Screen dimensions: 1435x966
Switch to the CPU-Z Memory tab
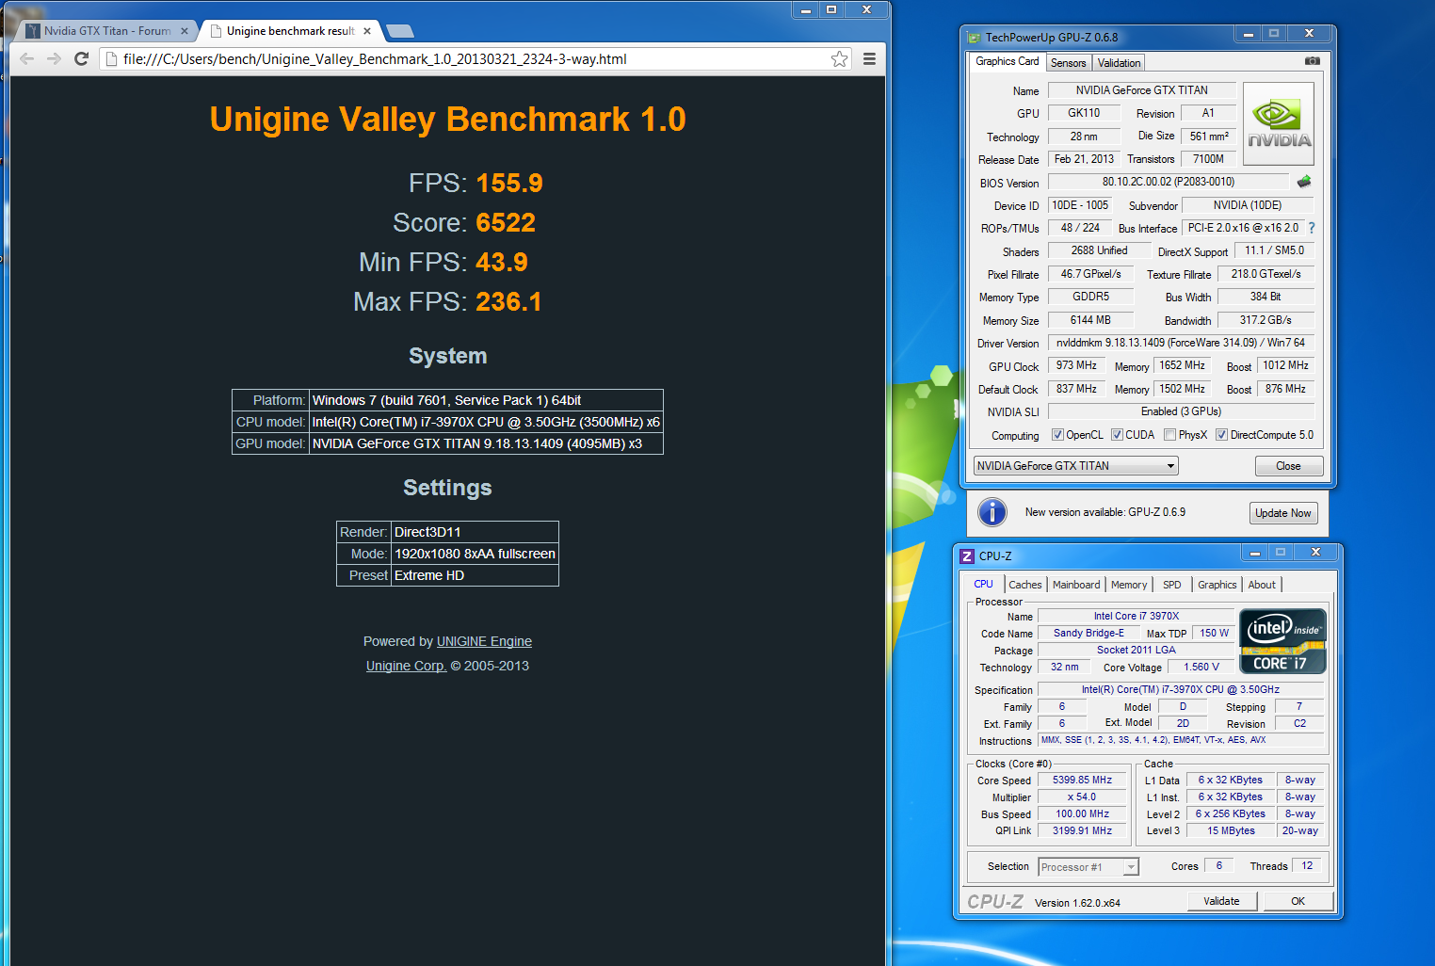[1128, 585]
